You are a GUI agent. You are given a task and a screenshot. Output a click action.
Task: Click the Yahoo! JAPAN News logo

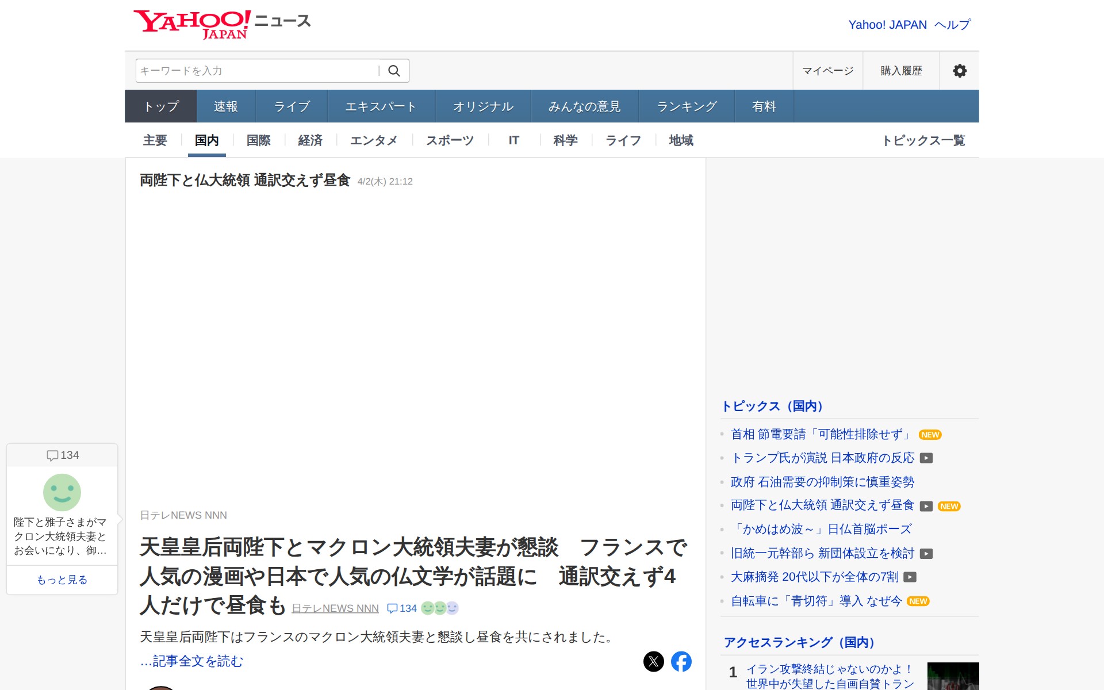pyautogui.click(x=223, y=24)
